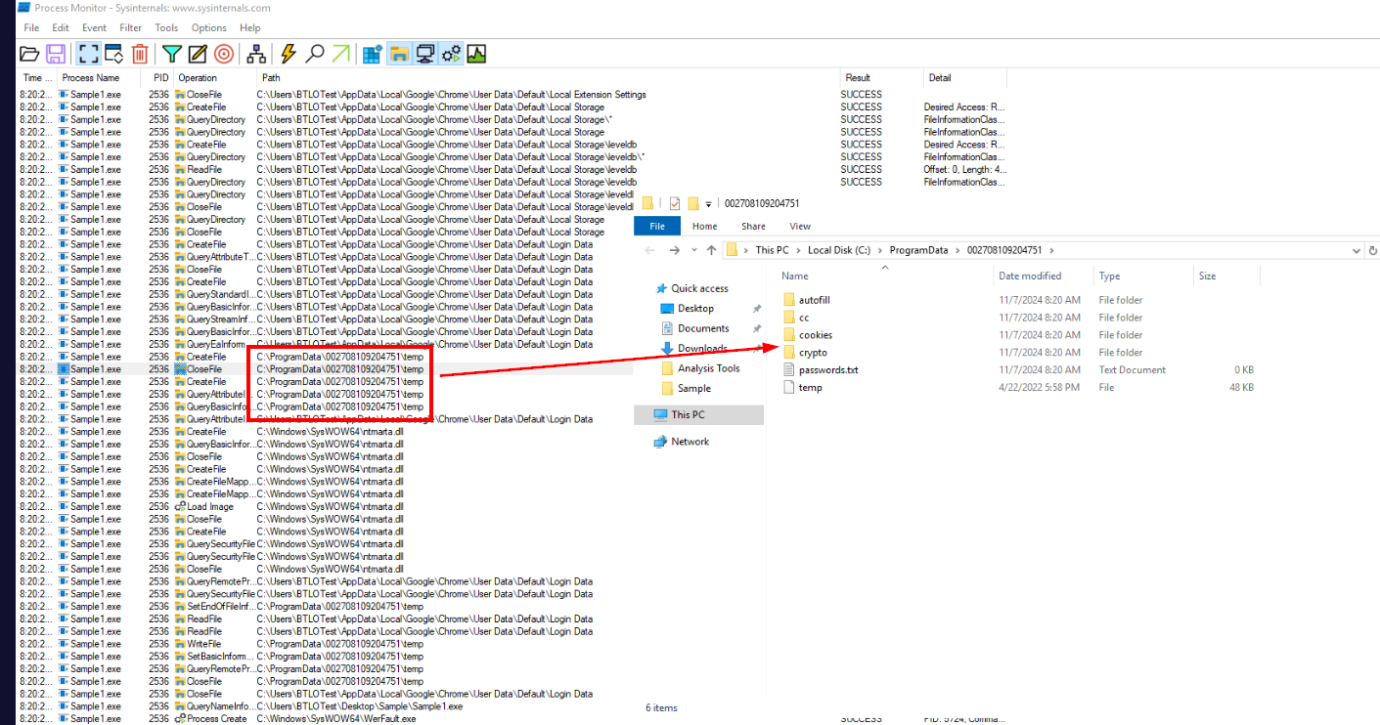Image resolution: width=1380 pixels, height=725 pixels.
Task: Open the Filter menu in Process Monitor
Action: tap(131, 28)
